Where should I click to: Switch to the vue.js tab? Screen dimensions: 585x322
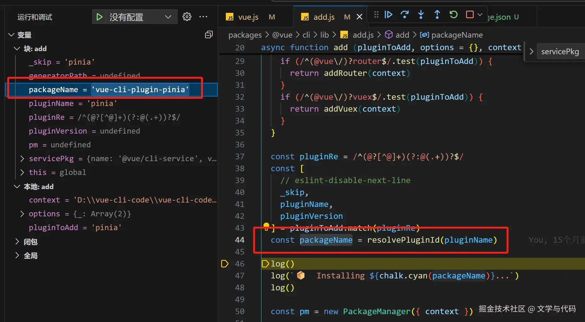pos(248,17)
